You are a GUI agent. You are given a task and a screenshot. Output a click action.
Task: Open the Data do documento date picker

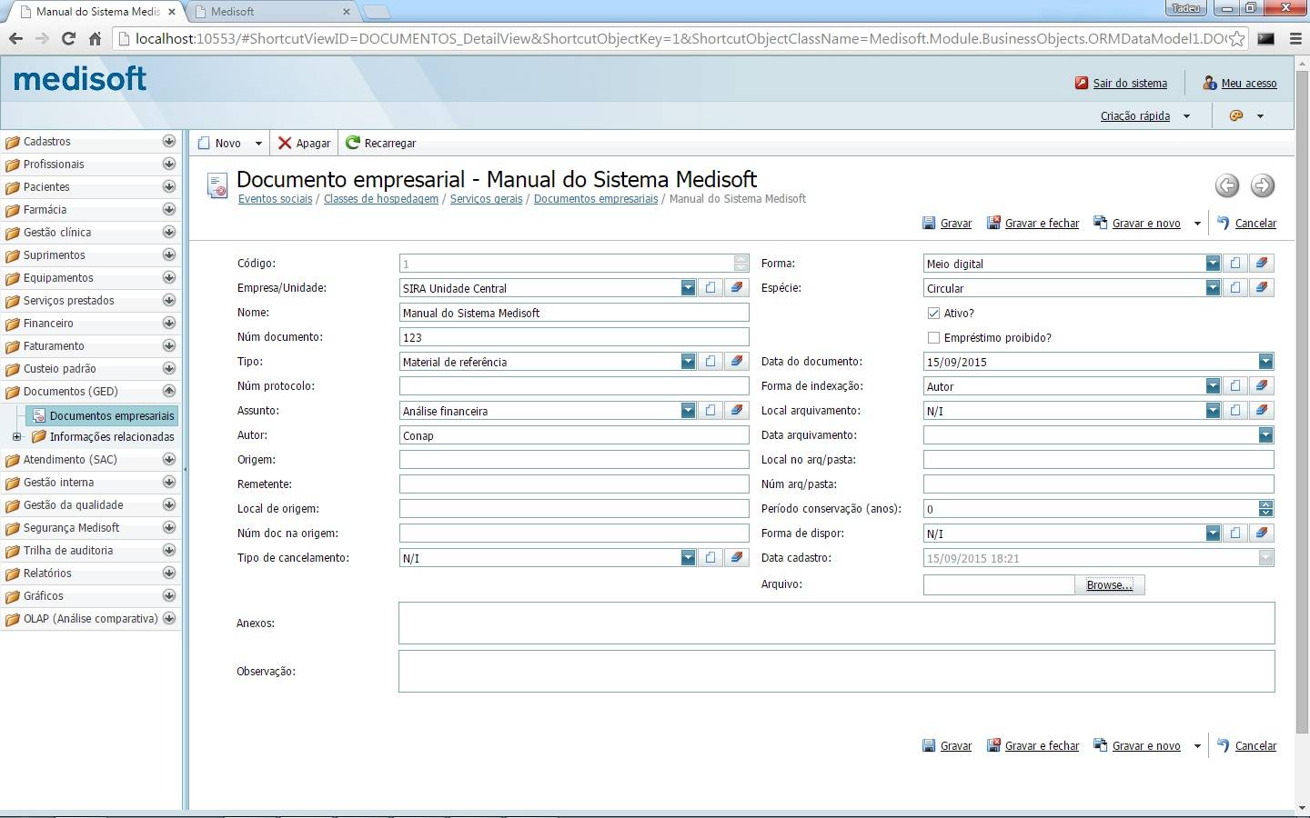(x=1265, y=362)
